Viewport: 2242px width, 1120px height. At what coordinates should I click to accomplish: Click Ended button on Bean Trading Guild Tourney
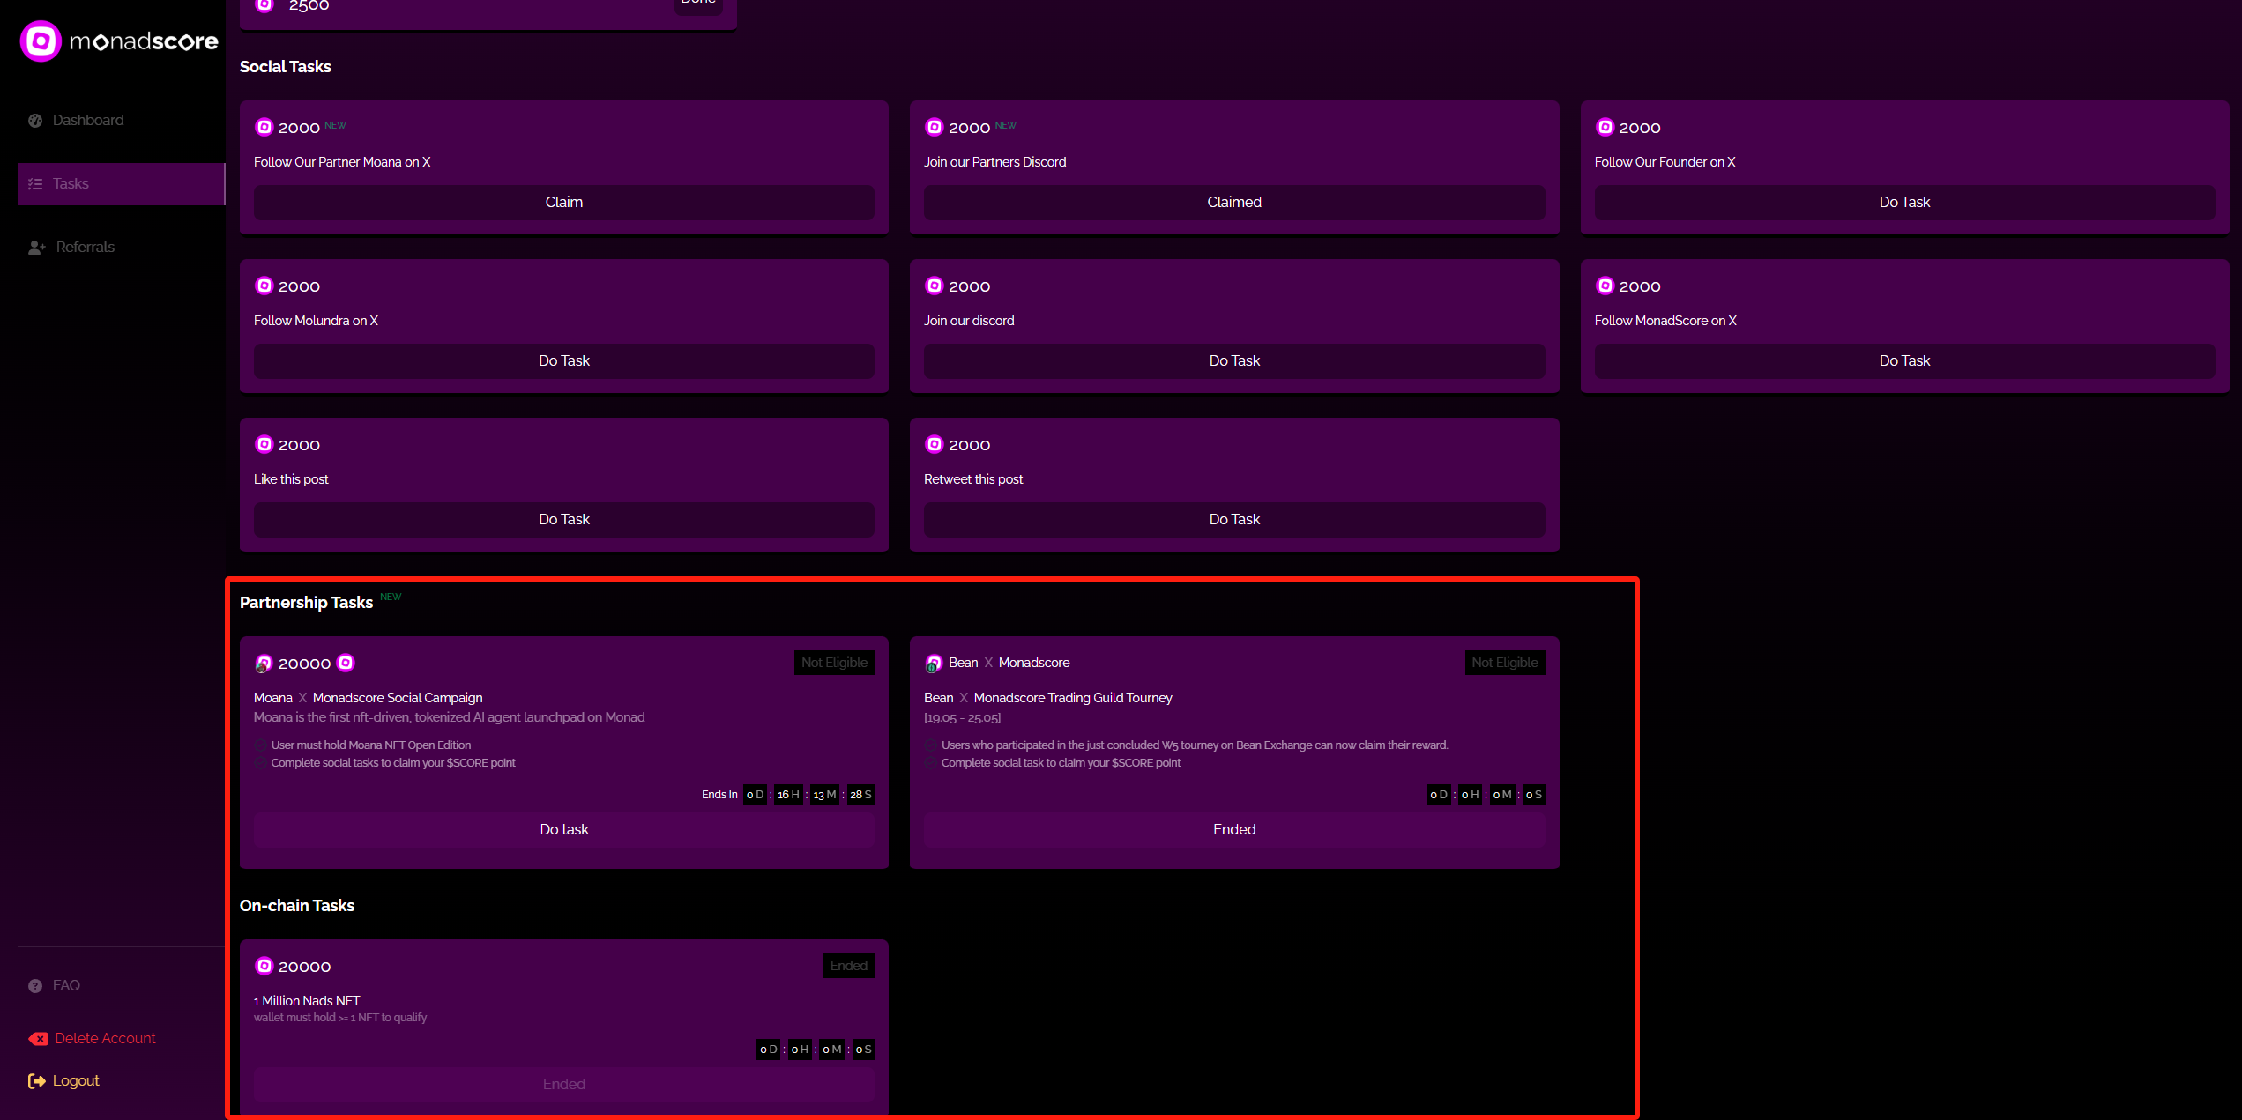pos(1234,830)
